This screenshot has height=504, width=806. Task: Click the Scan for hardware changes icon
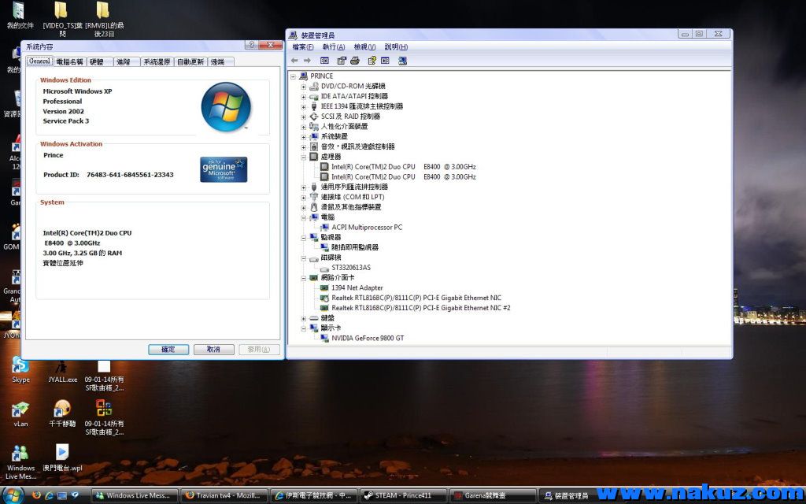point(402,61)
